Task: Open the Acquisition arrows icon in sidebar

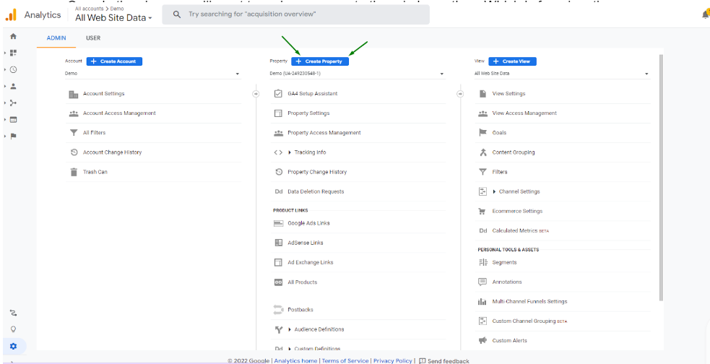Action: click(13, 103)
